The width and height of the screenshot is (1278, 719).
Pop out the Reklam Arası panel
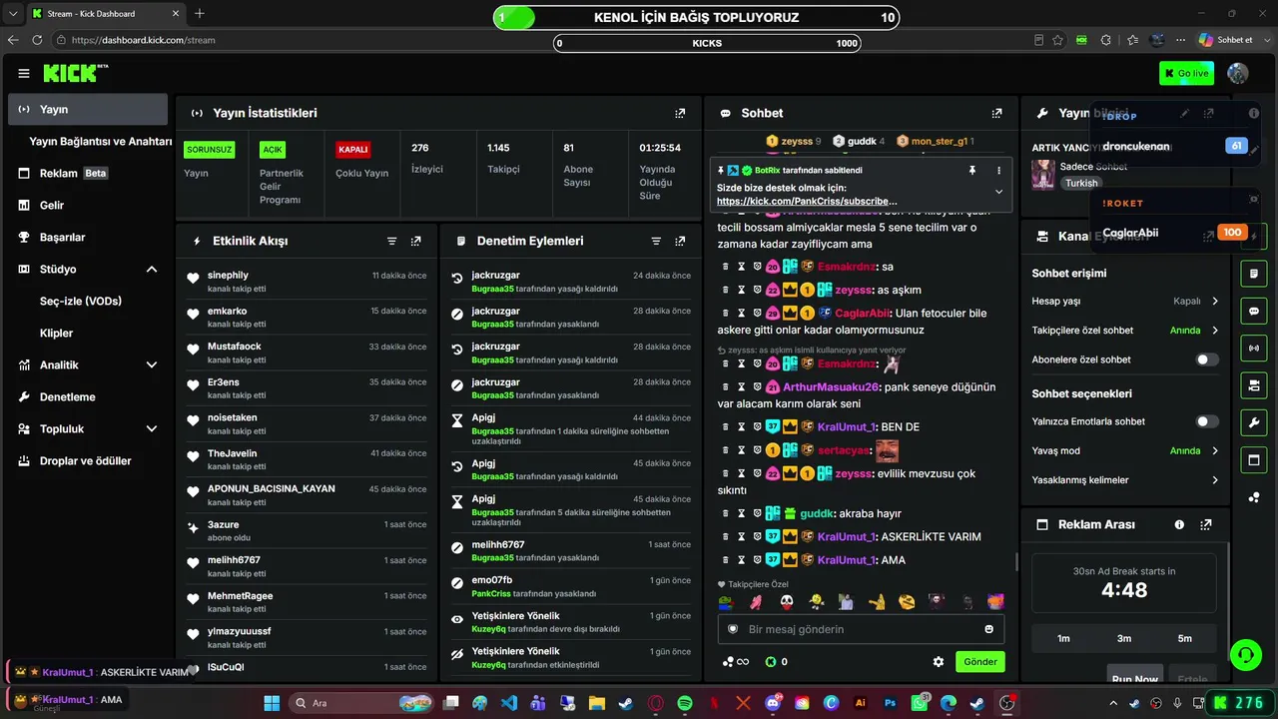click(1206, 524)
